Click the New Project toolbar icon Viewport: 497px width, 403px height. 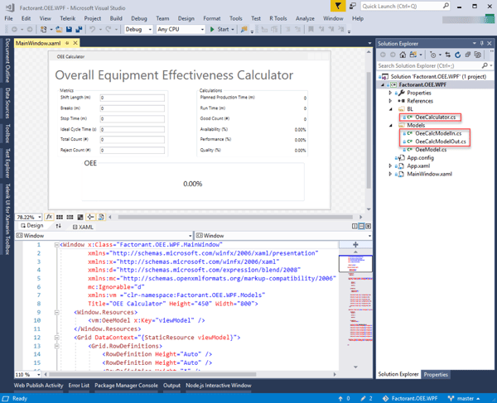point(44,30)
